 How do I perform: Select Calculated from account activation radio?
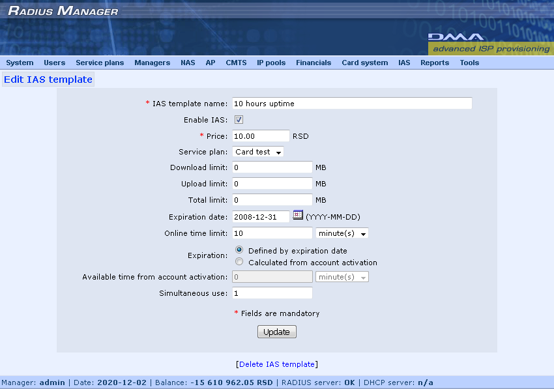click(239, 262)
